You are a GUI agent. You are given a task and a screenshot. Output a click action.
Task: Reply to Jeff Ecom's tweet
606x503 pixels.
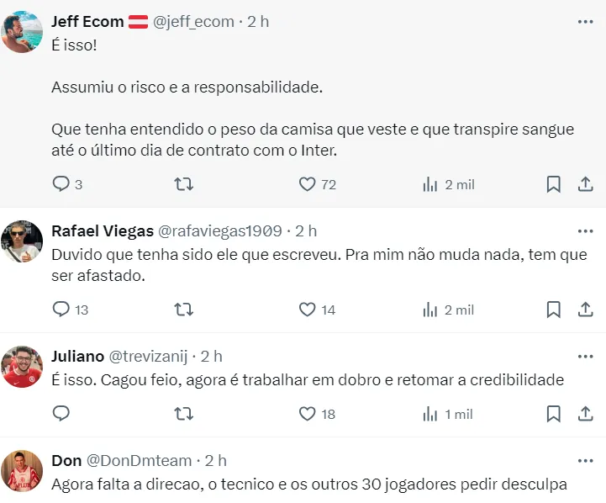pyautogui.click(x=61, y=184)
